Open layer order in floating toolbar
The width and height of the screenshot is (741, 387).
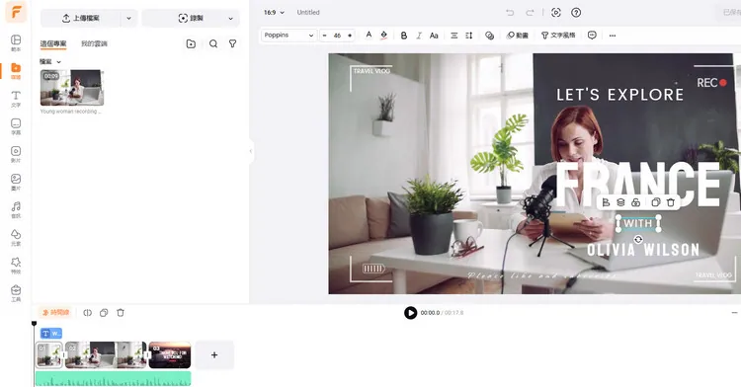(x=621, y=202)
